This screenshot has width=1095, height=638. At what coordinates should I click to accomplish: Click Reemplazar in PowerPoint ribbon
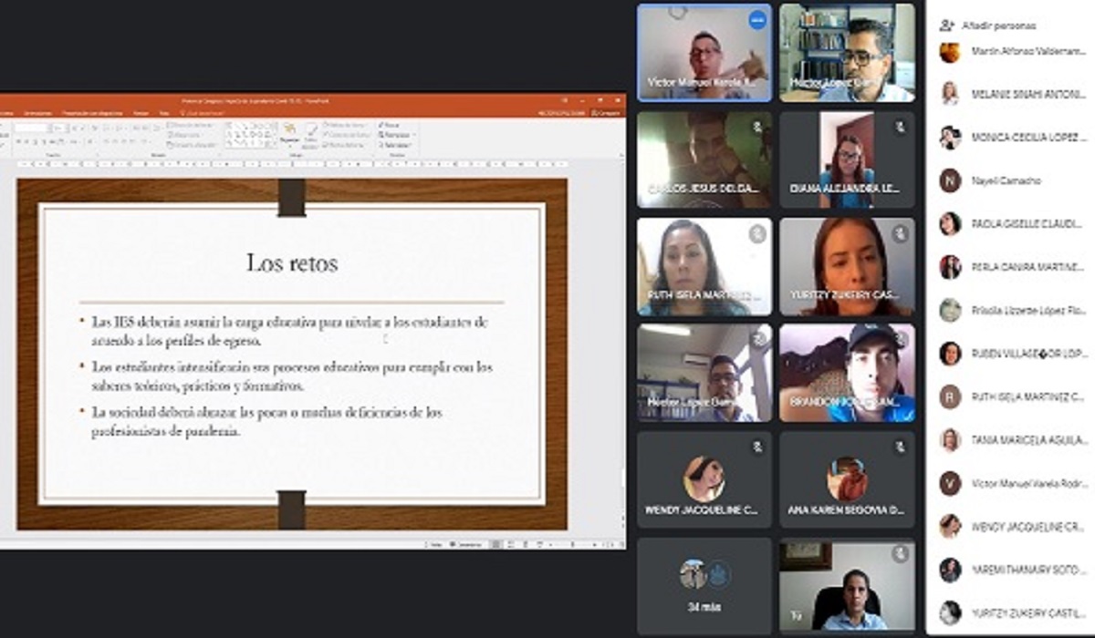coord(395,135)
